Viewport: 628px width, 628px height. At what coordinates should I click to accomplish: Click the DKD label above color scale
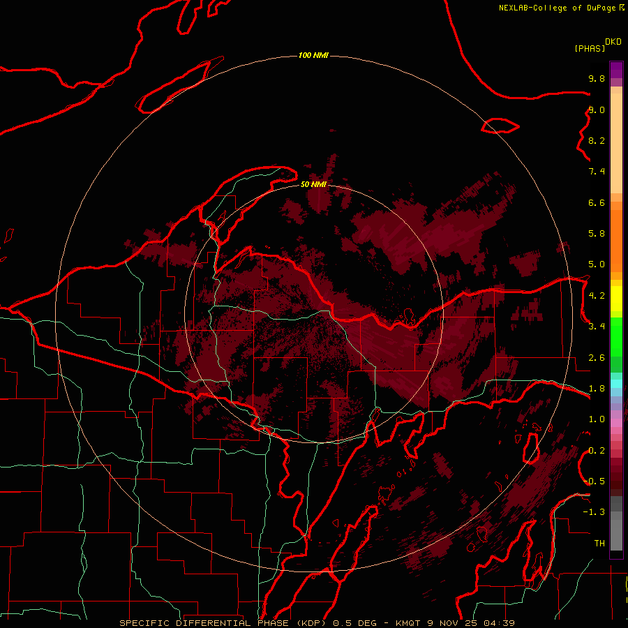pyautogui.click(x=613, y=42)
